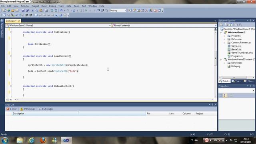Click the Paste toolbar icon
Screen dimensions: 256x144
pos(41,10)
